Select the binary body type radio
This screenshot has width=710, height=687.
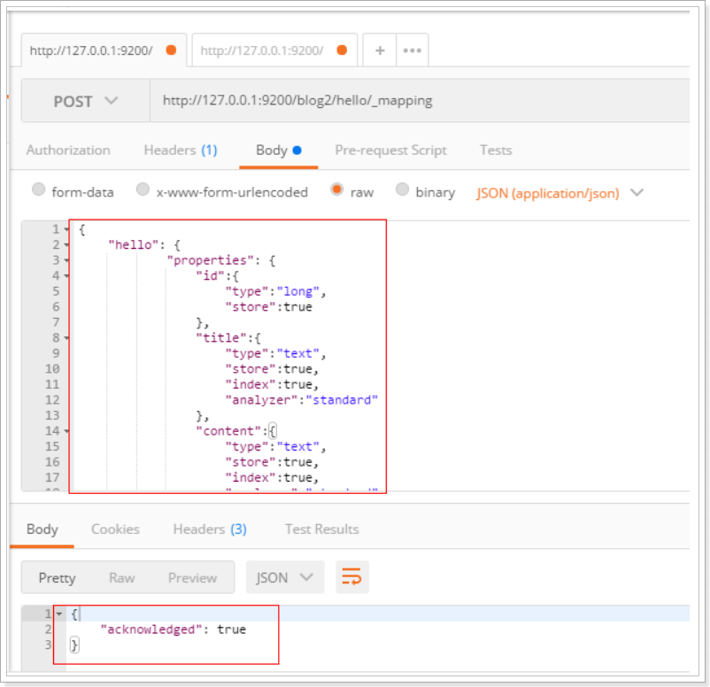[402, 189]
